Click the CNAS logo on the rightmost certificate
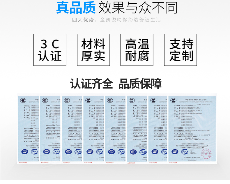 coord(185,152)
